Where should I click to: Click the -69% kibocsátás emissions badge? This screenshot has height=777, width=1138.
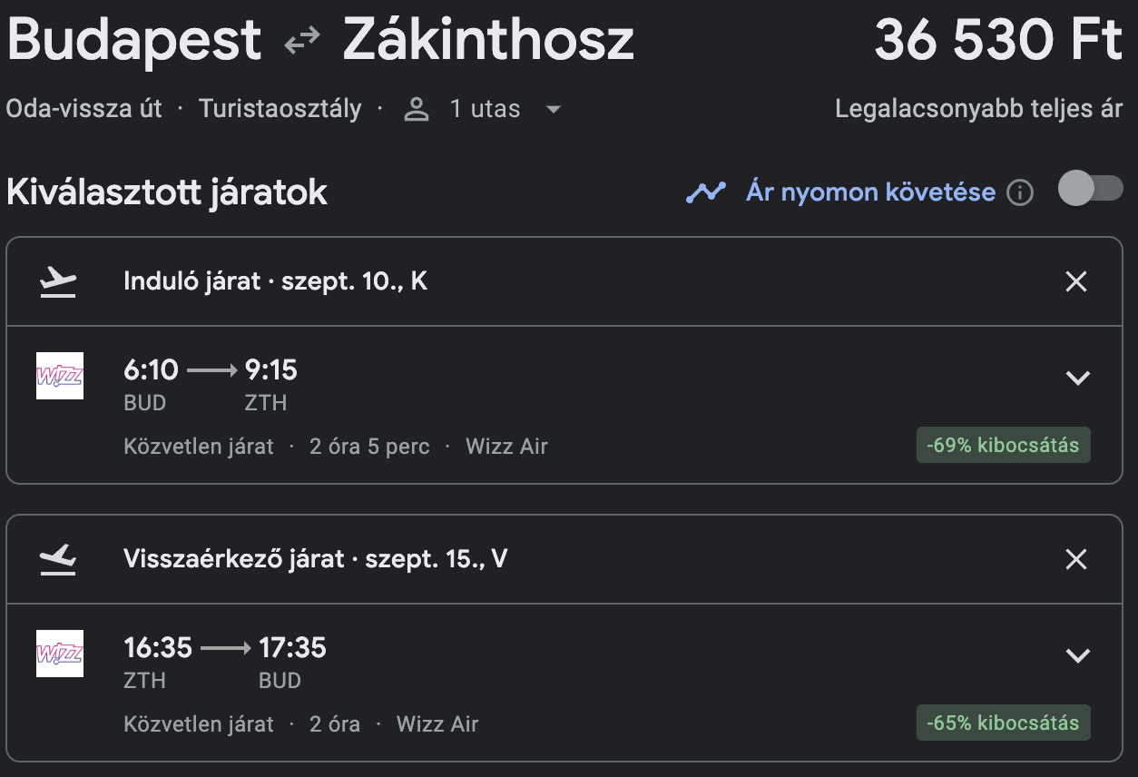pos(1003,446)
